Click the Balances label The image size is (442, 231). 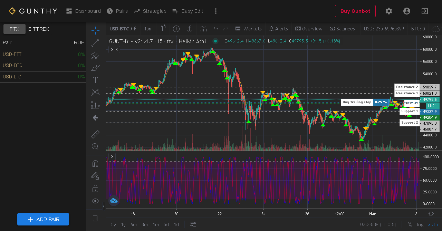pos(343,29)
